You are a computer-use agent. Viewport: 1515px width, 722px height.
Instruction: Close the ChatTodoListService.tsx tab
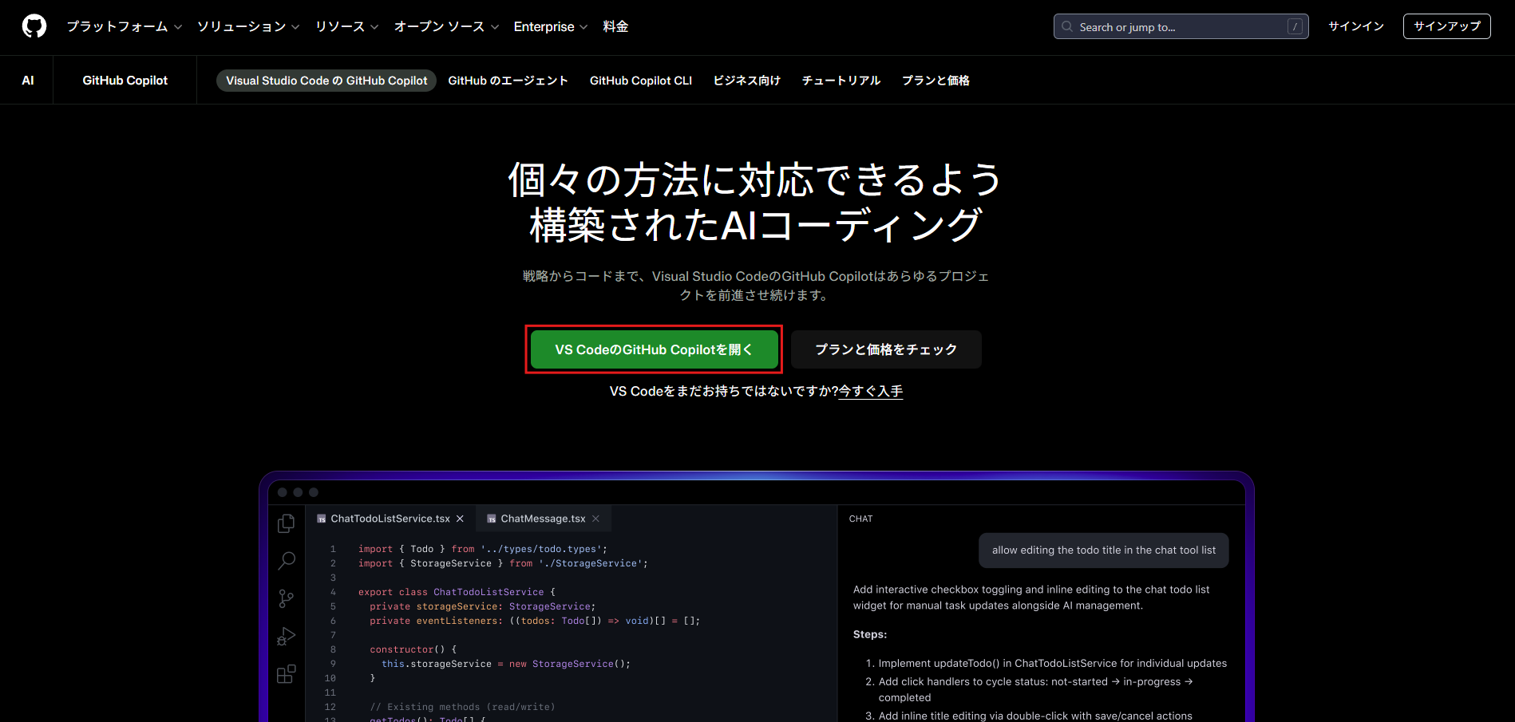coord(460,519)
